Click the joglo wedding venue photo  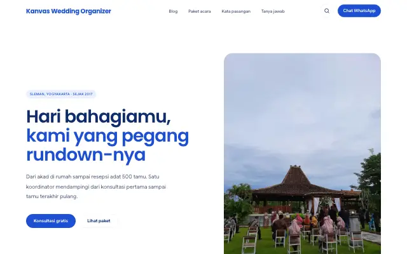point(303,154)
